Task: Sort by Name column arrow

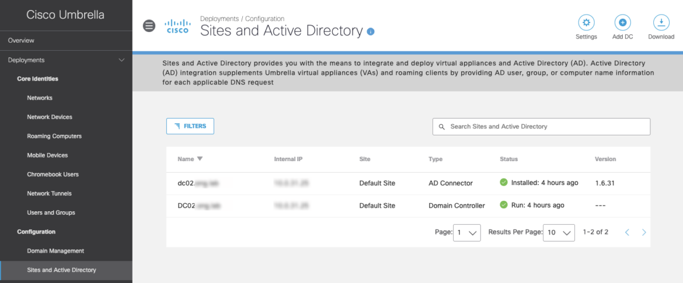Action: click(200, 159)
